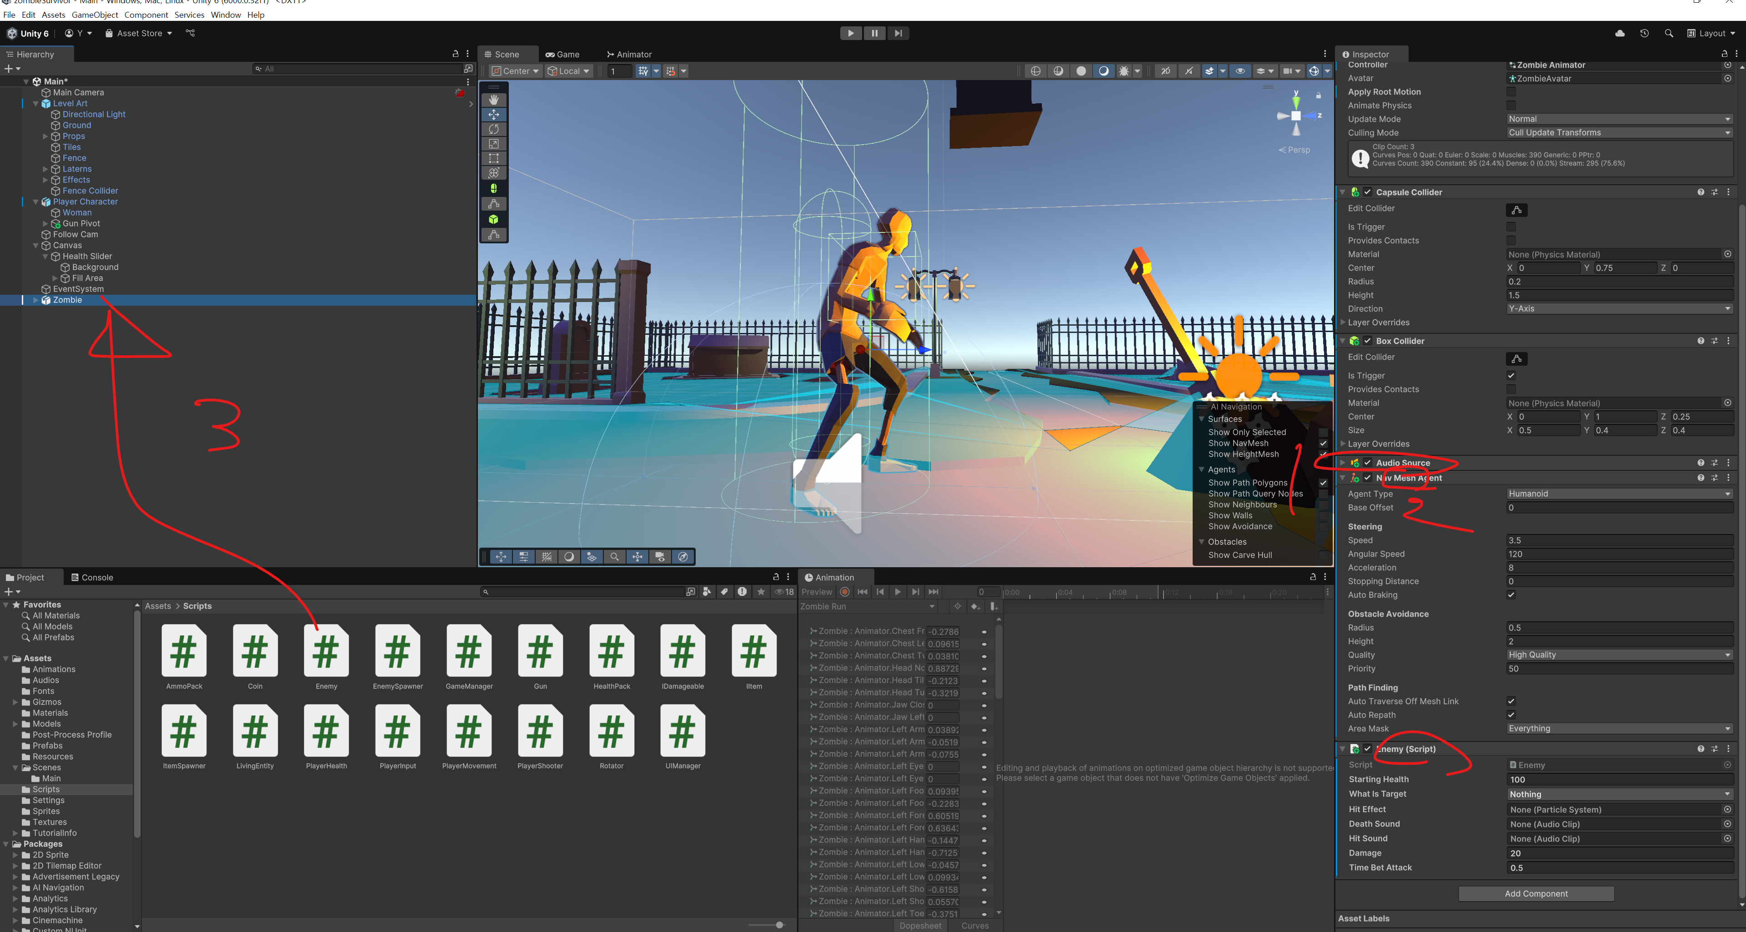The height and width of the screenshot is (932, 1746).
Task: Toggle Show NavMesh in AI Navigation overlay
Action: click(x=1322, y=443)
